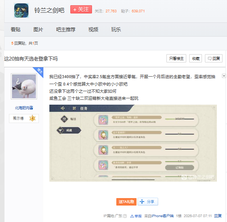Click the 楼主 corner ribbon badge
Screen dimensions: 227x222
click(39, 71)
